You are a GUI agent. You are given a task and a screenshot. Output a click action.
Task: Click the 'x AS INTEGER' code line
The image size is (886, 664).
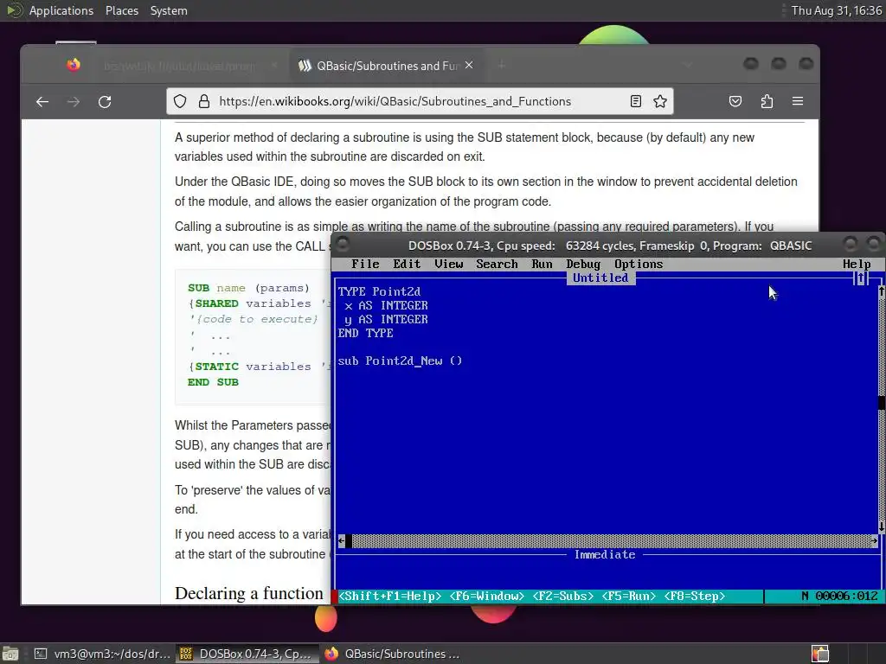tap(387, 305)
